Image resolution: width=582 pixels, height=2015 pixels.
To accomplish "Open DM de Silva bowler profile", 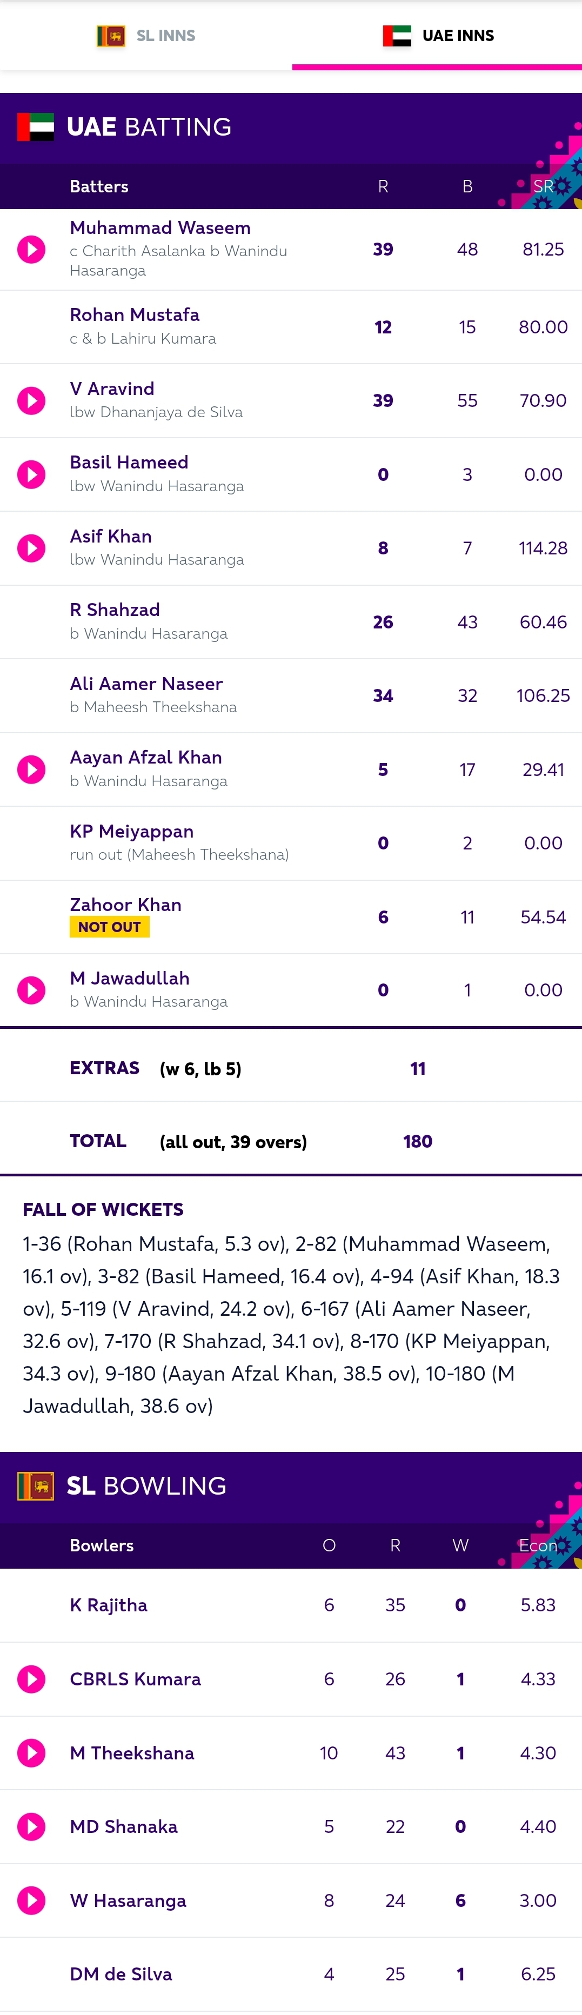I will click(121, 1974).
